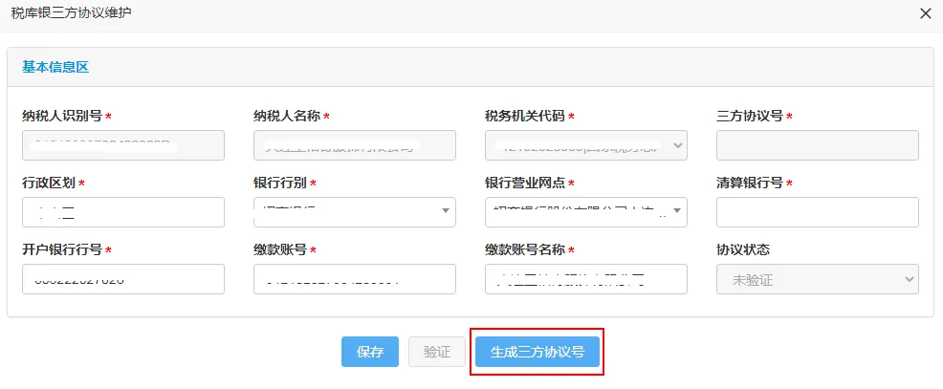Click the 缴款账号名称 input field
943x389 pixels.
[x=586, y=279]
